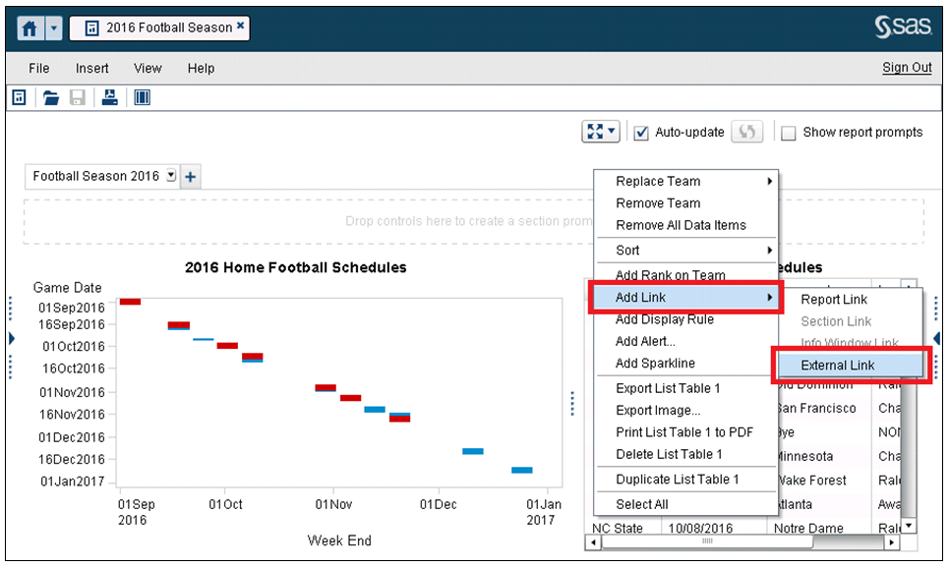
Task: Click the column layout toolbar icon
Action: point(142,97)
